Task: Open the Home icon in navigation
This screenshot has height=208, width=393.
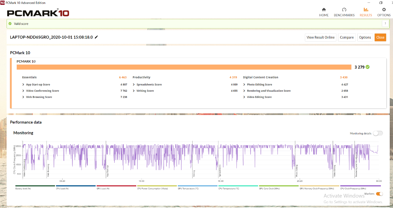Action: [324, 10]
